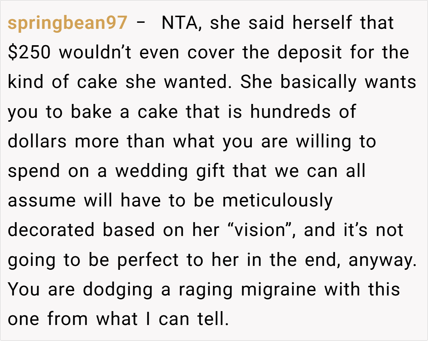
Task: Click the word "tell" ending the comment
Action: click(x=213, y=319)
